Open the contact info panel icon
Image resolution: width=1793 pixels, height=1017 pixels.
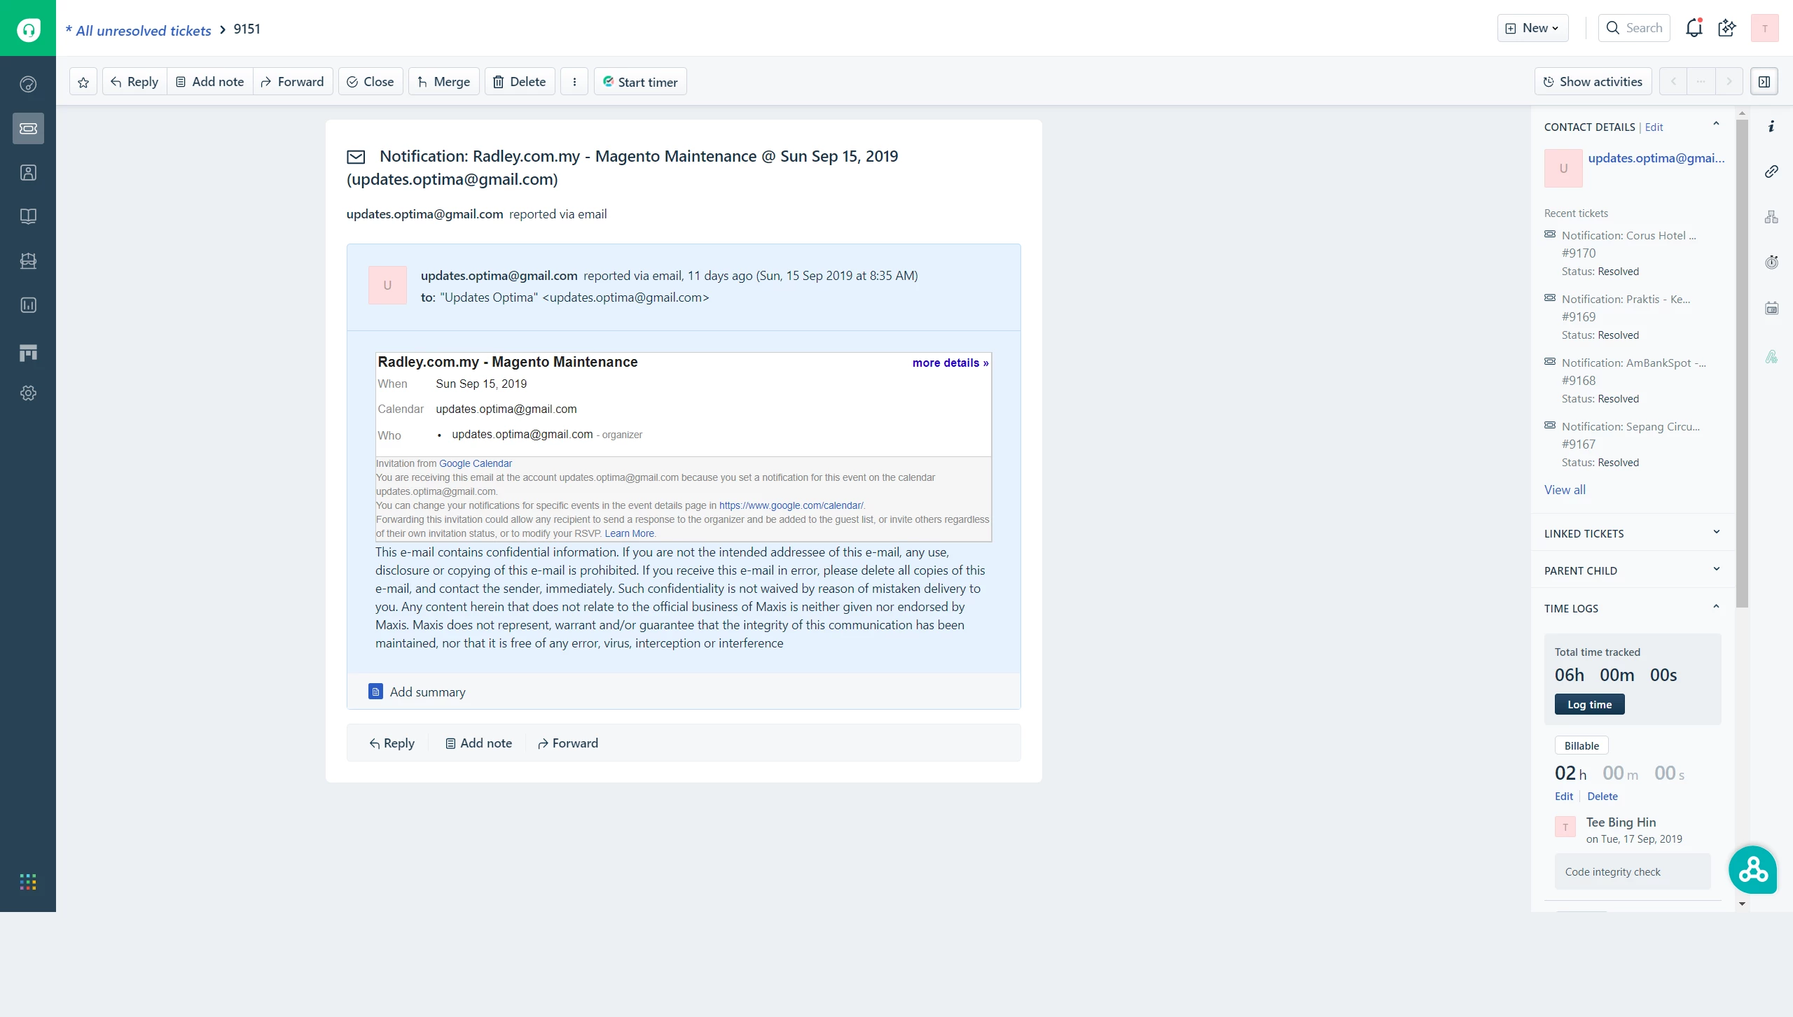(1772, 126)
